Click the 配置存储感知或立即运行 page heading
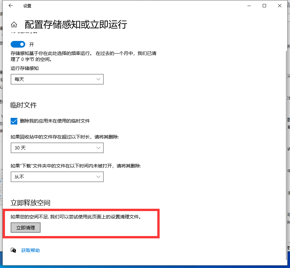 (x=76, y=25)
